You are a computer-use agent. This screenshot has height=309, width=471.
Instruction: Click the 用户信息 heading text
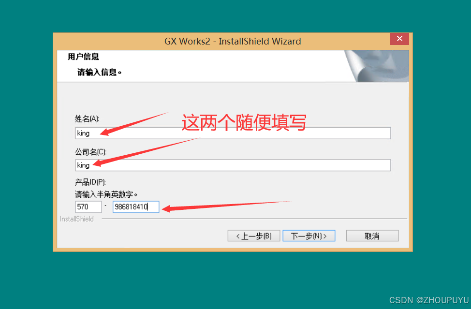83,57
